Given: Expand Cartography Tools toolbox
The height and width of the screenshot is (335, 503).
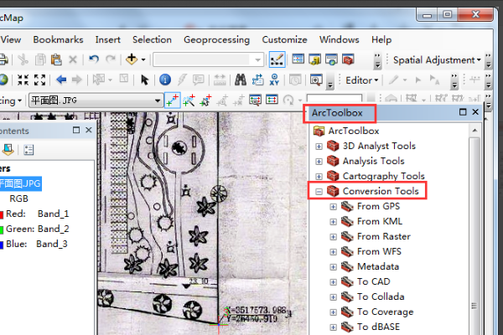Looking at the screenshot, I should 319,177.
